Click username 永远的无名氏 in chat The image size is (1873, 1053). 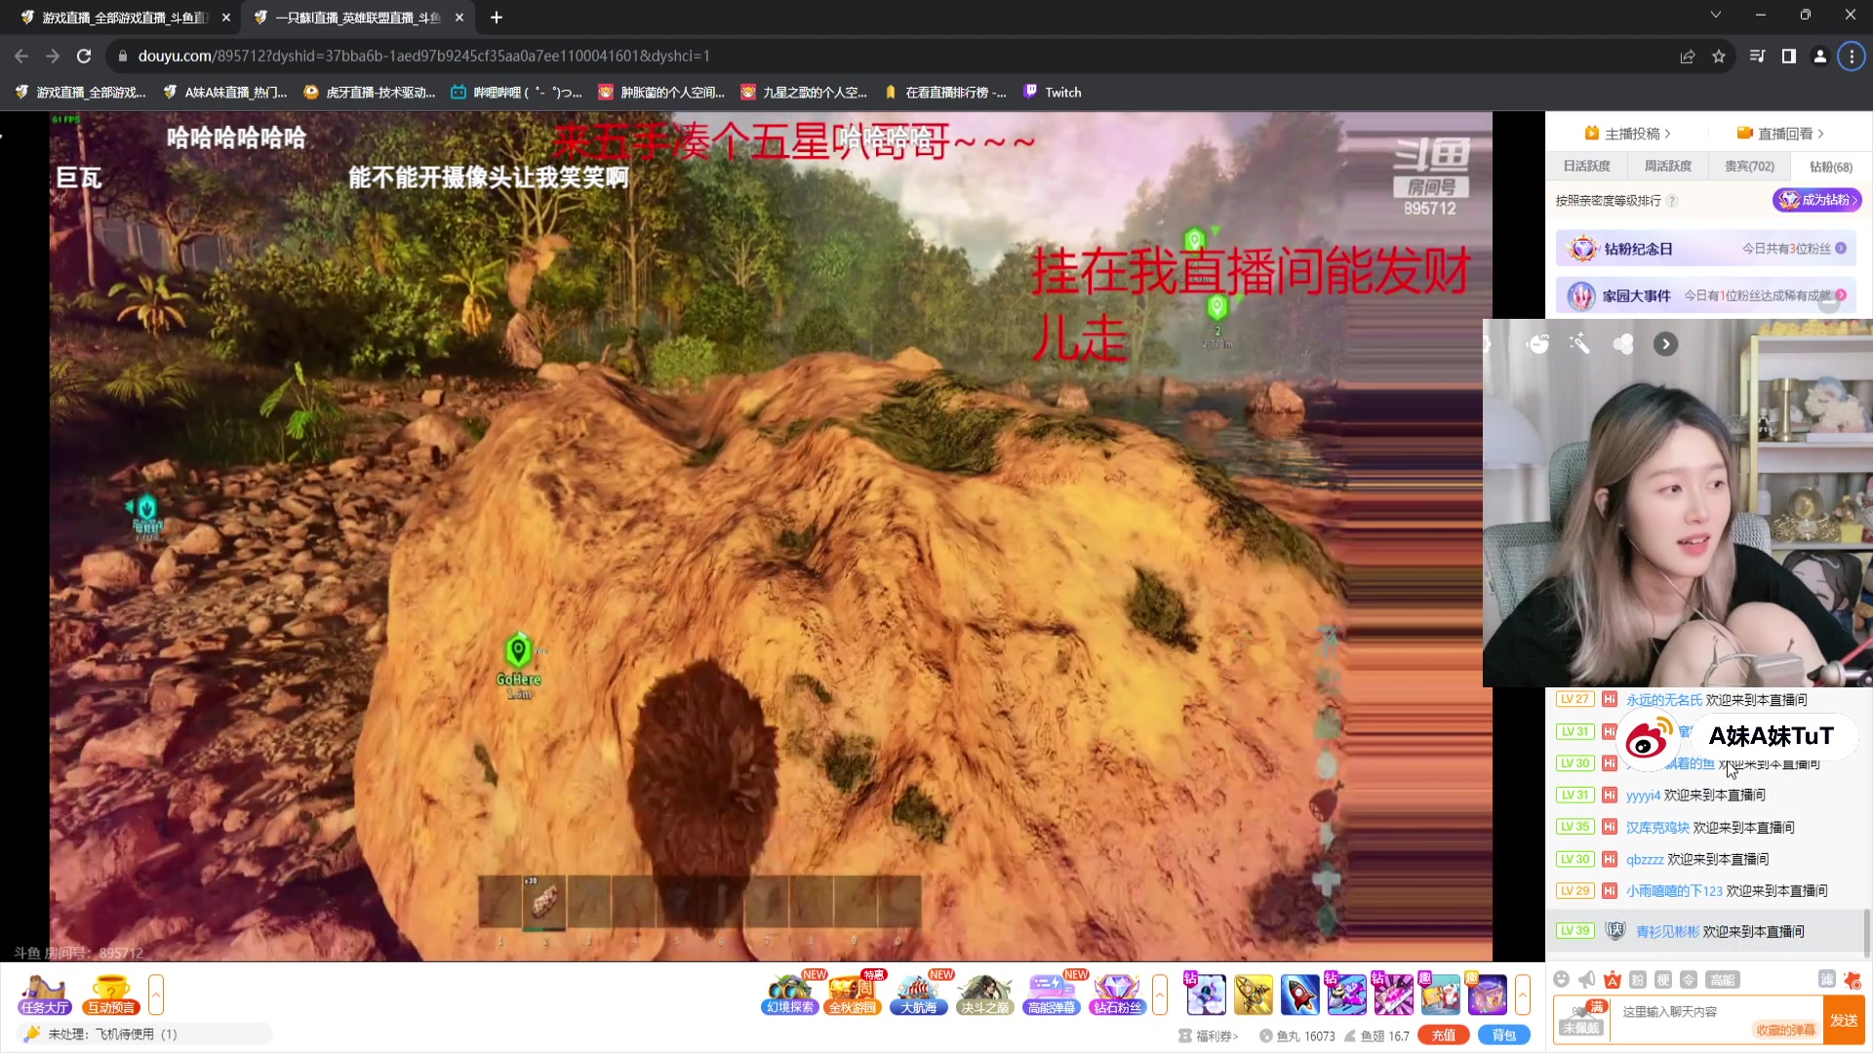click(x=1664, y=700)
